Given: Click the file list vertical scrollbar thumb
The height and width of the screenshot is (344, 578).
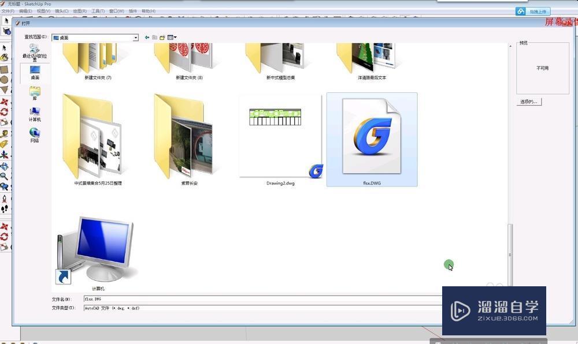Looking at the screenshot, I should pyautogui.click(x=510, y=255).
